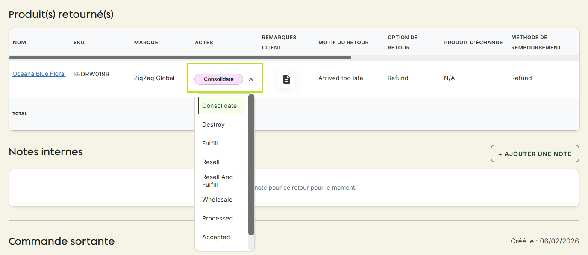Collapse the Actes dropdown chevron
Screen dimensions: 588x255
click(251, 79)
